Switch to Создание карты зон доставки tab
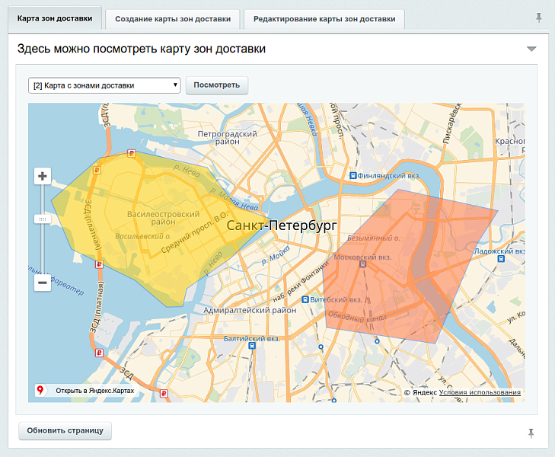The height and width of the screenshot is (457, 555). point(173,18)
